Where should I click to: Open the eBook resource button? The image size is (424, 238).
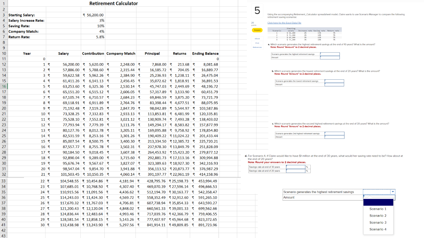pos(257,39)
